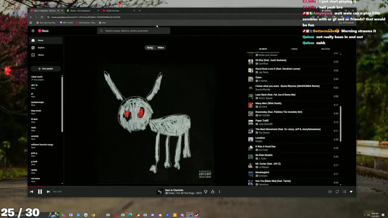This screenshot has height=218, width=388.
Task: Click the previous track button
Action: (x=32, y=192)
